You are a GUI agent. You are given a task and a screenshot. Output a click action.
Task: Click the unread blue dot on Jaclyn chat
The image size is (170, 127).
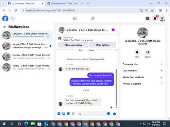click(51, 46)
